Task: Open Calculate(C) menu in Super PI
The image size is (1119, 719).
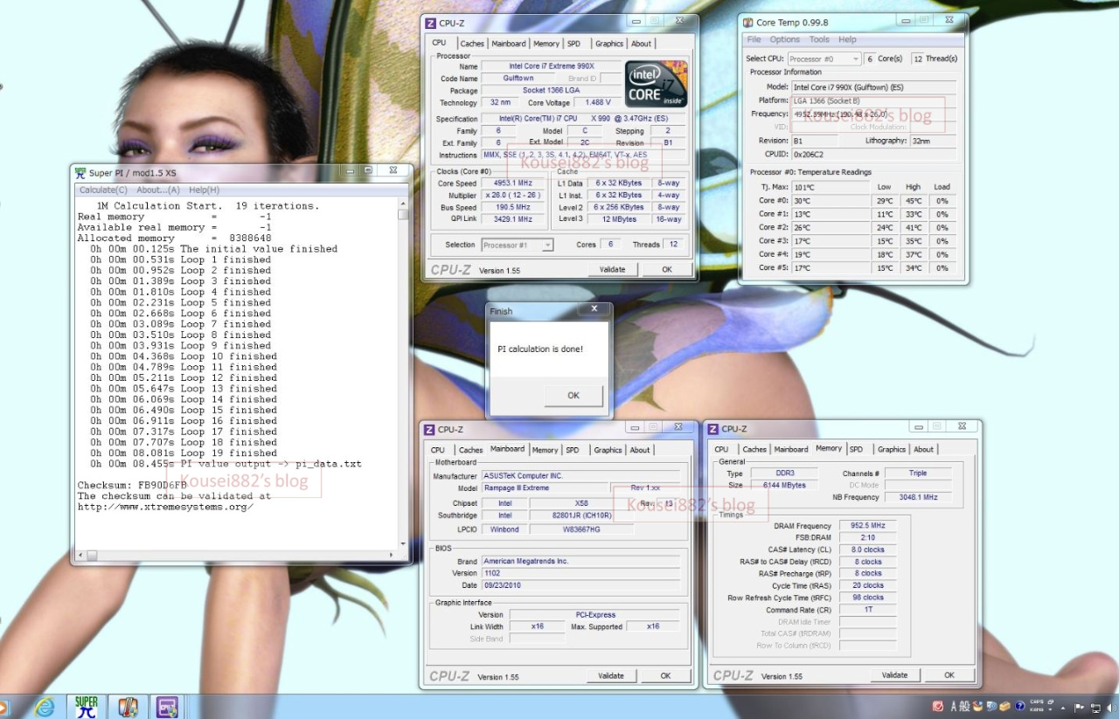Action: [103, 190]
